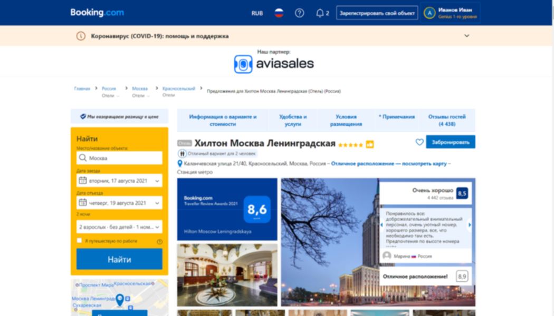The image size is (554, 316).
Task: Save hotel with heart icon
Action: (x=419, y=142)
